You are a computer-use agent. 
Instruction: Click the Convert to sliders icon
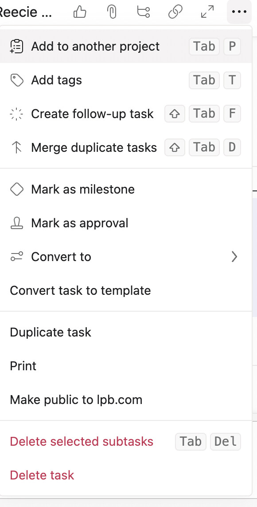click(x=17, y=257)
